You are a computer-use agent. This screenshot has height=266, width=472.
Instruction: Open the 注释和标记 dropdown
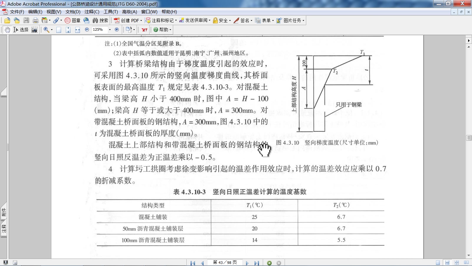(161, 20)
